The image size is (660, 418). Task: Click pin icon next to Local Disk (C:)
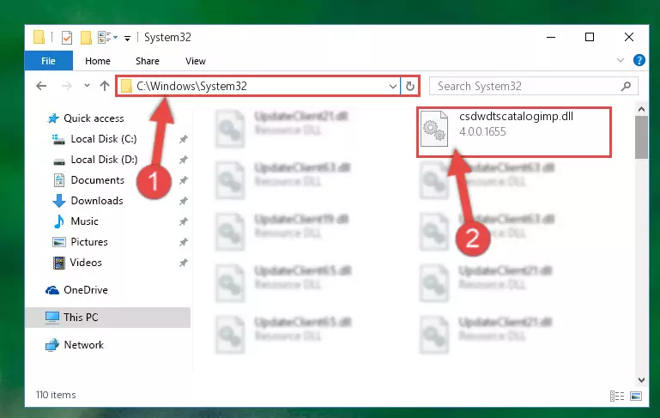[x=183, y=139]
